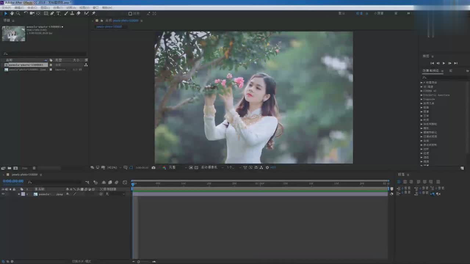Switch to the 库 tab beside effects
470x264 pixels.
[451, 71]
